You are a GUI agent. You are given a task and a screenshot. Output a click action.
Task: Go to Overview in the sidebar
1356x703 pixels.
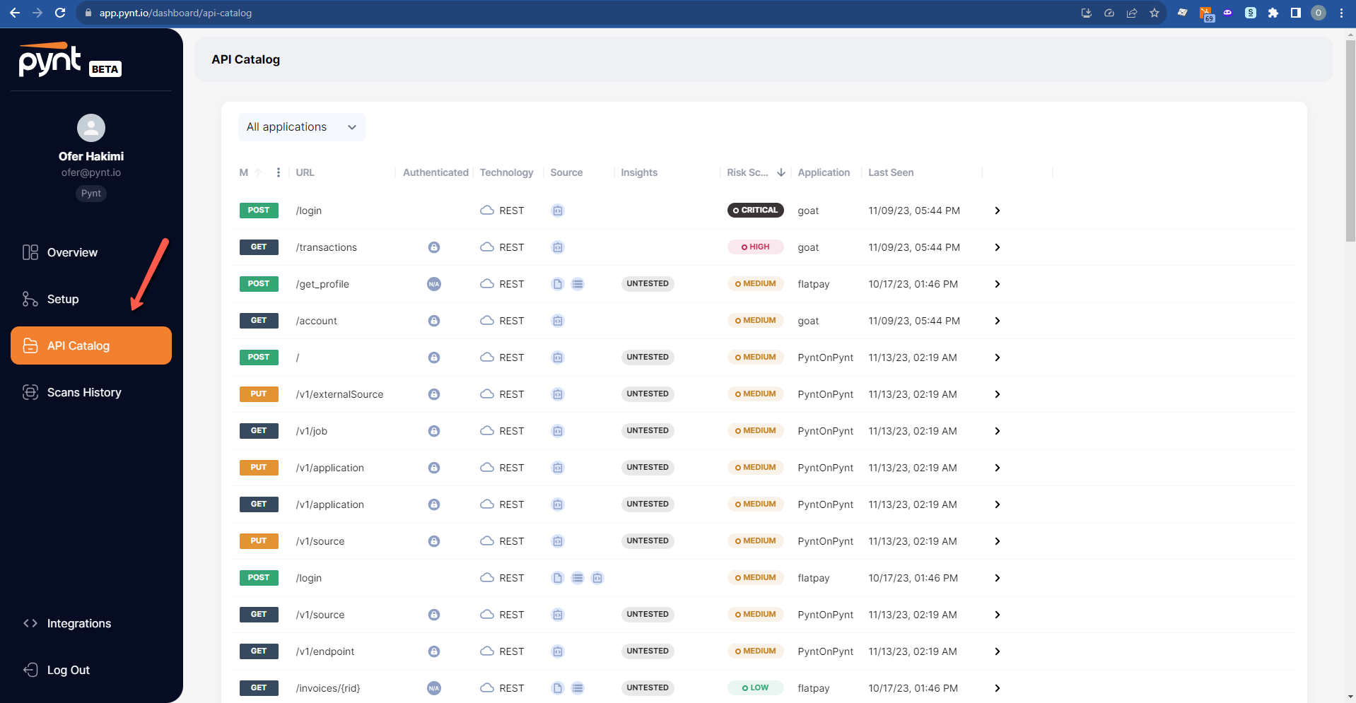(x=72, y=252)
